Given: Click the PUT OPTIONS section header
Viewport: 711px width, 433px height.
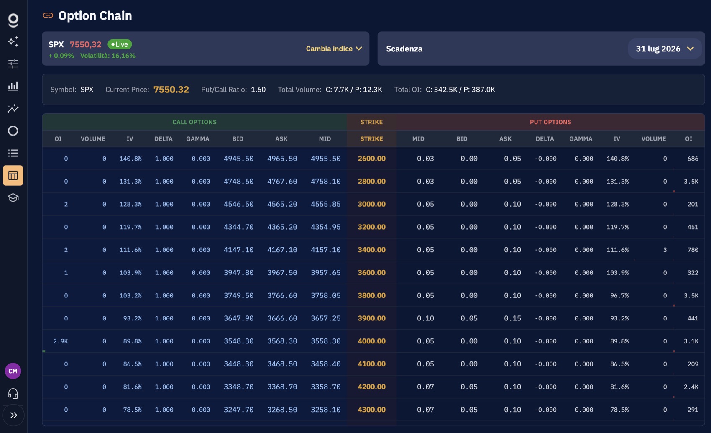Looking at the screenshot, I should (550, 122).
